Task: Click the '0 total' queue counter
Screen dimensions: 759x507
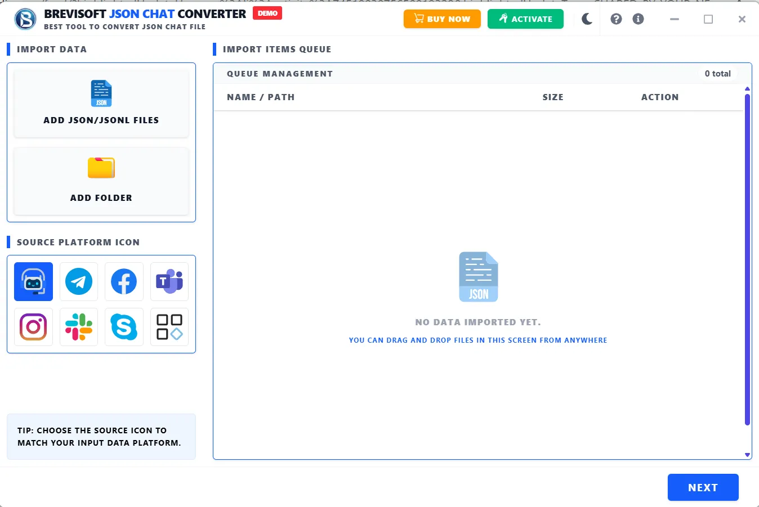Action: click(x=718, y=74)
